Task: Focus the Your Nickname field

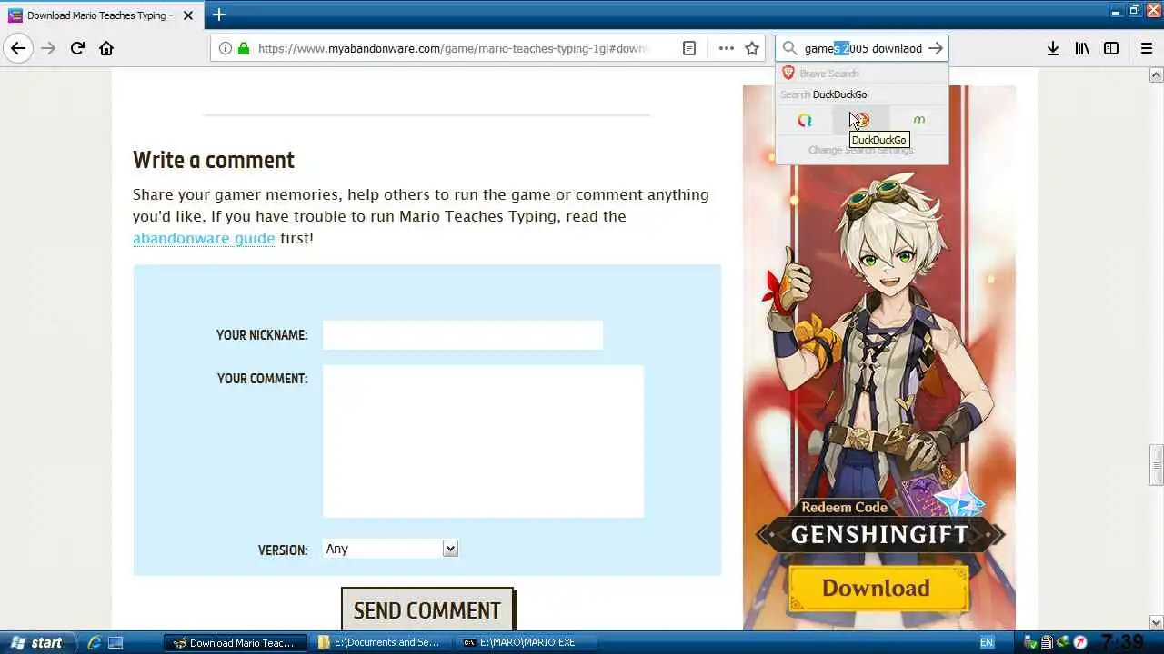Action: pos(463,335)
